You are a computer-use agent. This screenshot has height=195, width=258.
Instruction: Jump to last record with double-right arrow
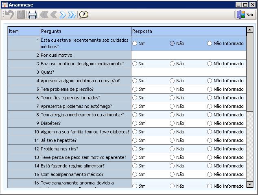(72, 15)
